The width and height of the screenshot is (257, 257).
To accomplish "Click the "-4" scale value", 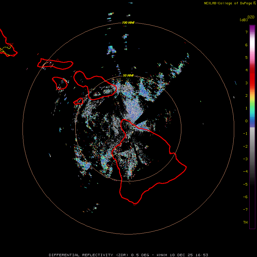I will (245, 172).
